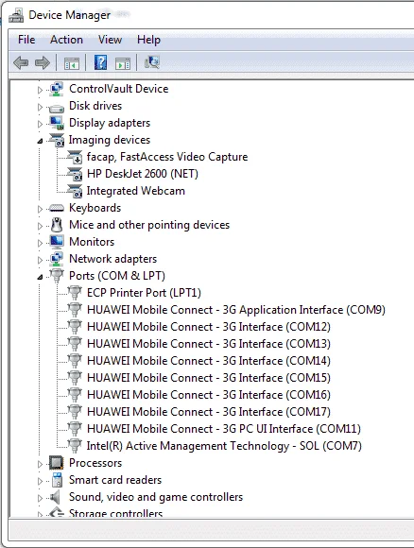
Task: Expand the Network adapters node
Action: pos(40,260)
